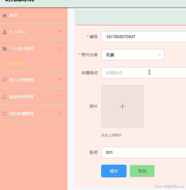This screenshot has width=186, height=190.
Task: Open the 我的收藏管理 menu item
Action: tap(34, 114)
